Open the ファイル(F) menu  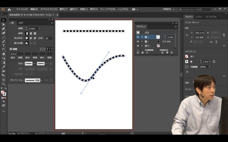pos(22,9)
